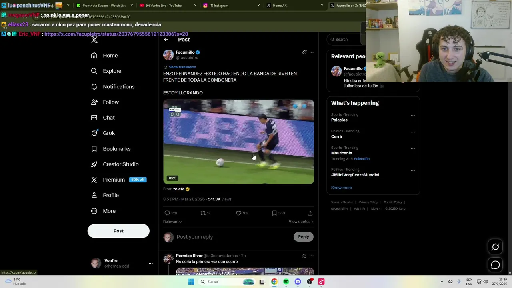Open options for Palacios trend
This screenshot has width=512, height=288.
point(413,116)
